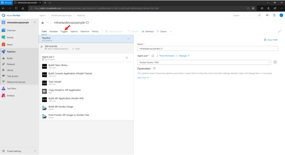285x155 pixels.
Task: Click the Agent pool info icon
Action: [x=153, y=56]
